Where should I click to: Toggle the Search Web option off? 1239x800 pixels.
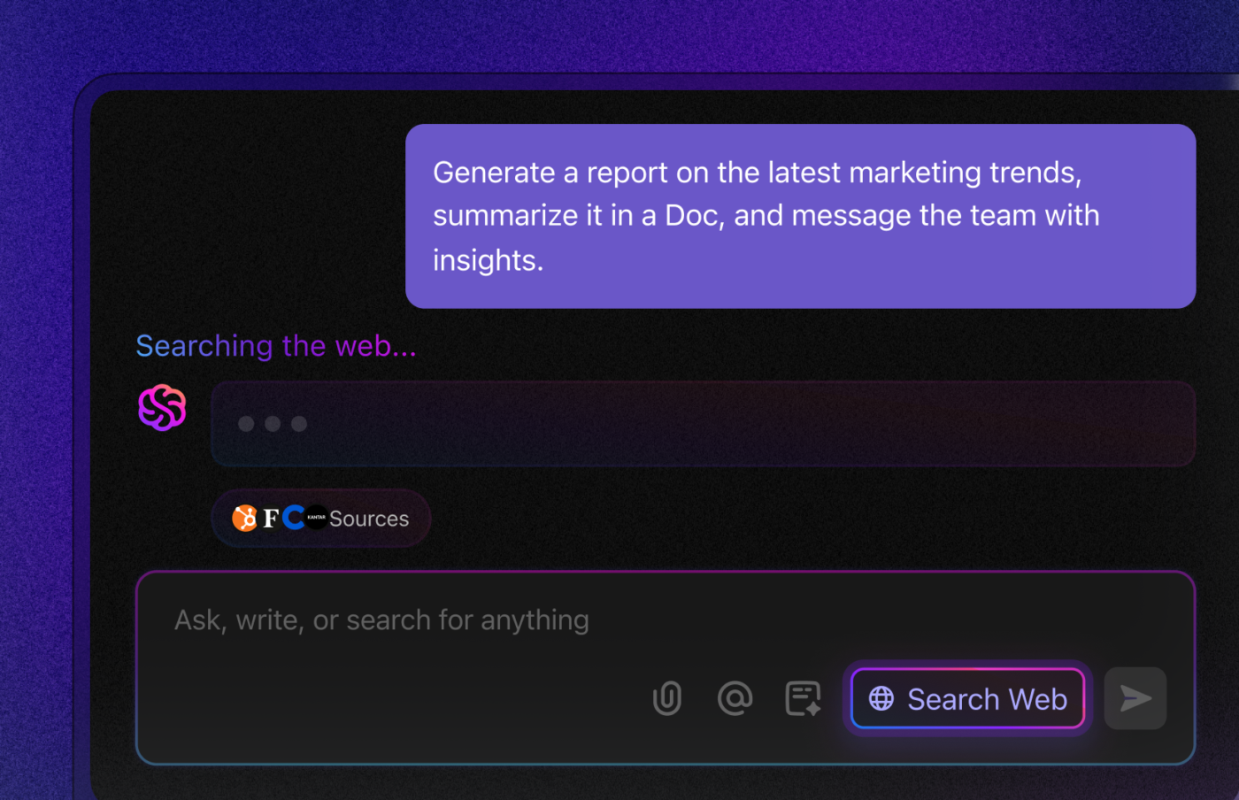click(x=968, y=698)
